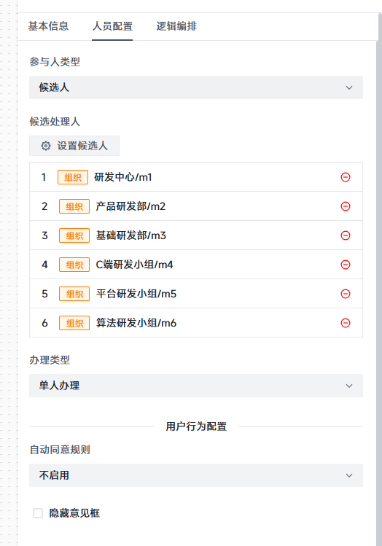The image size is (382, 546).
Task: Click the gear icon beside 设置候选人
Action: 46,146
